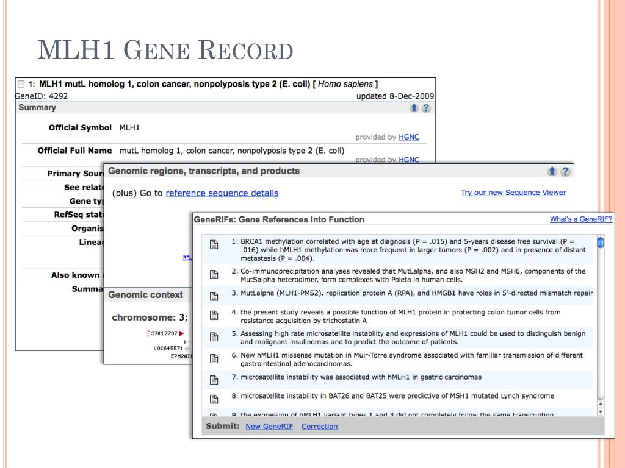625x468 pixels.
Task: Click the GeneRIFs list scrollbar thumb
Action: tap(601, 243)
